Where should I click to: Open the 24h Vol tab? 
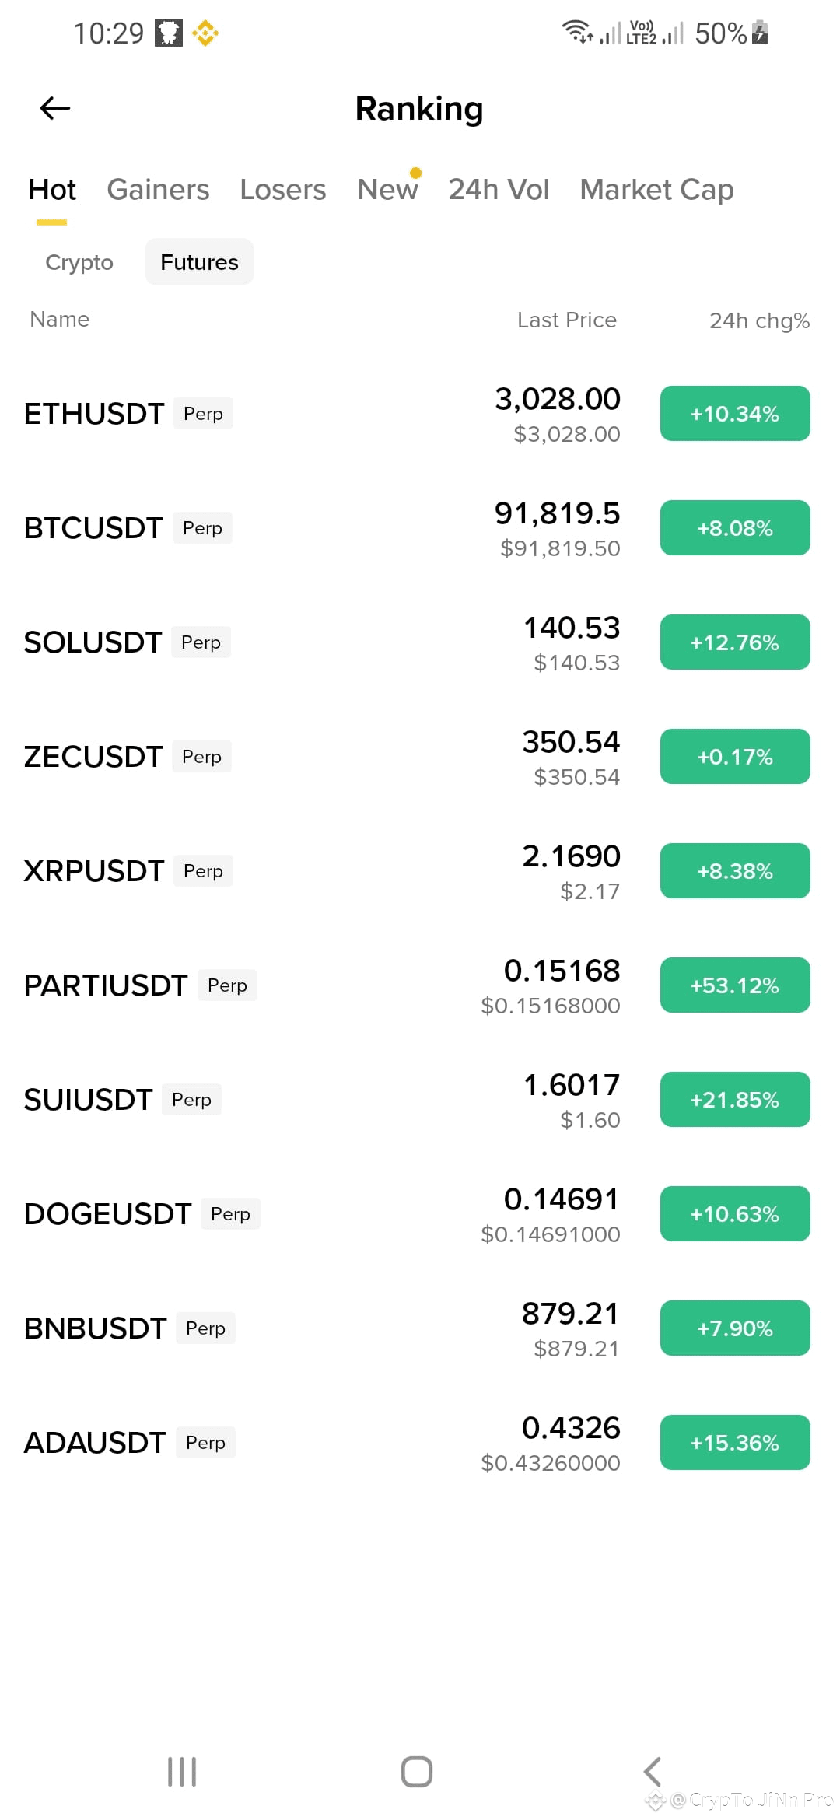(499, 190)
